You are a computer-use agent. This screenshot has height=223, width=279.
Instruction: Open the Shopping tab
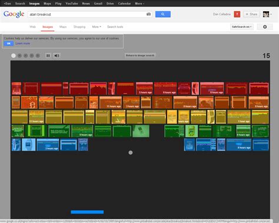pos(79,26)
